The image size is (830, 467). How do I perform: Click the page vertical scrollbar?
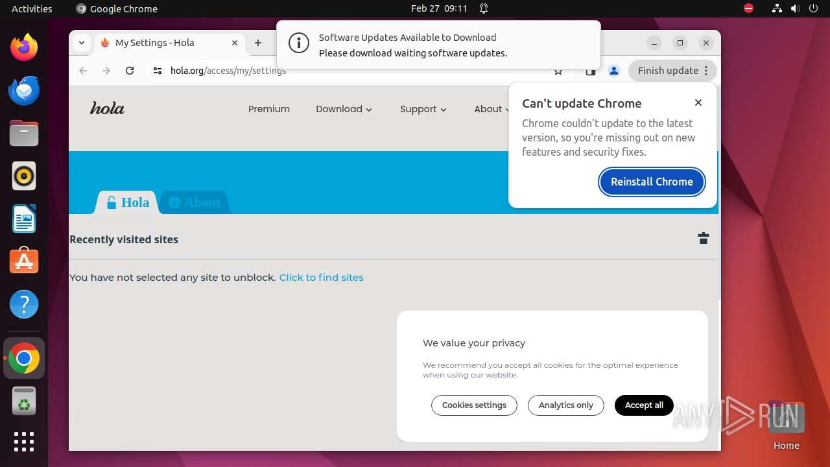tap(719, 225)
